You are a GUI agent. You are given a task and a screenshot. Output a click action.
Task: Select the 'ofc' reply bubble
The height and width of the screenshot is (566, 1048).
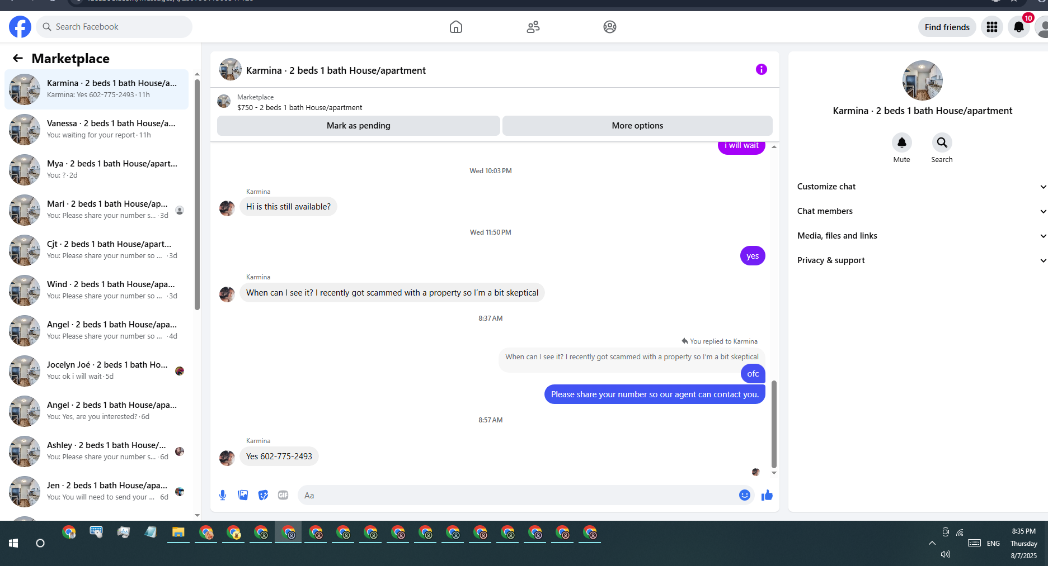tap(753, 374)
